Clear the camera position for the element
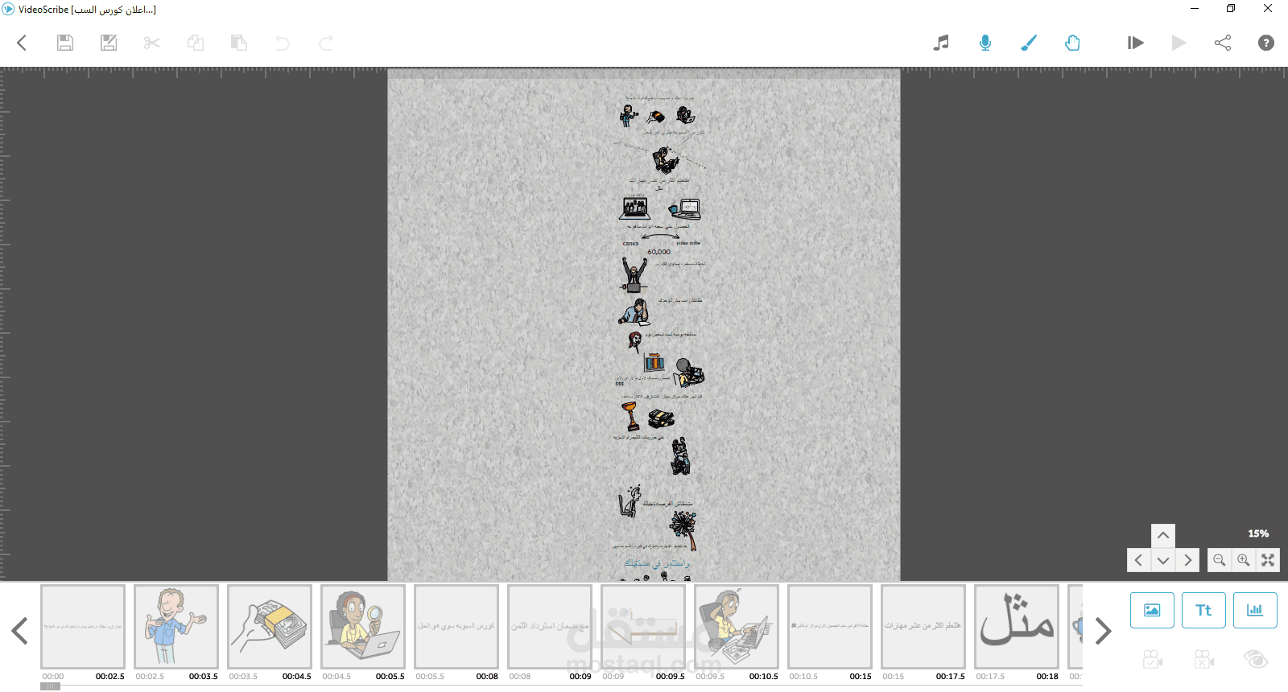Screen dimensions: 1288x692 1204,660
